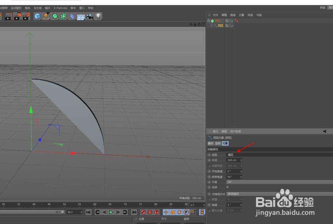Click viewport rotate-camera icon
333x224 pixels.
(199, 24)
